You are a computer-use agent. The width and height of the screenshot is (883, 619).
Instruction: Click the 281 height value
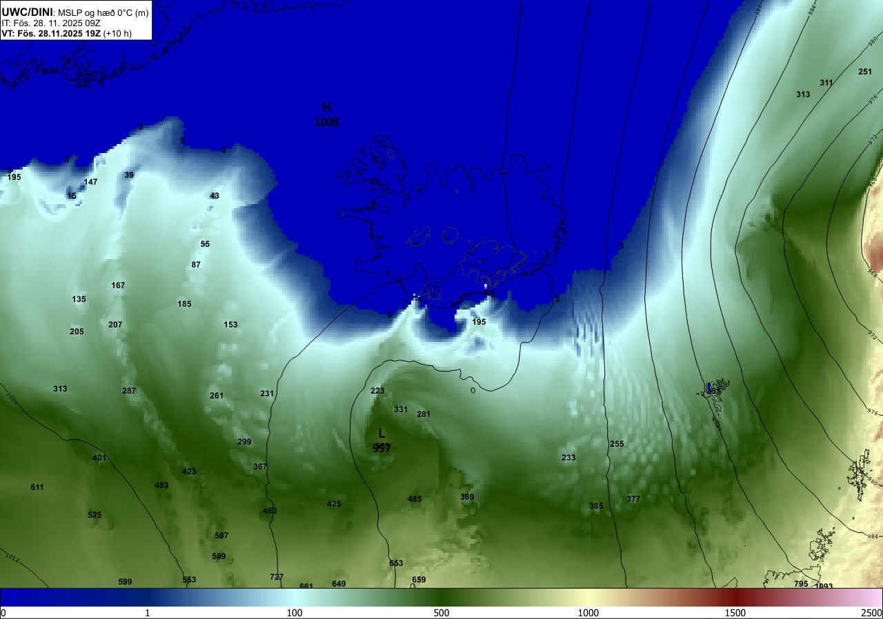(424, 414)
